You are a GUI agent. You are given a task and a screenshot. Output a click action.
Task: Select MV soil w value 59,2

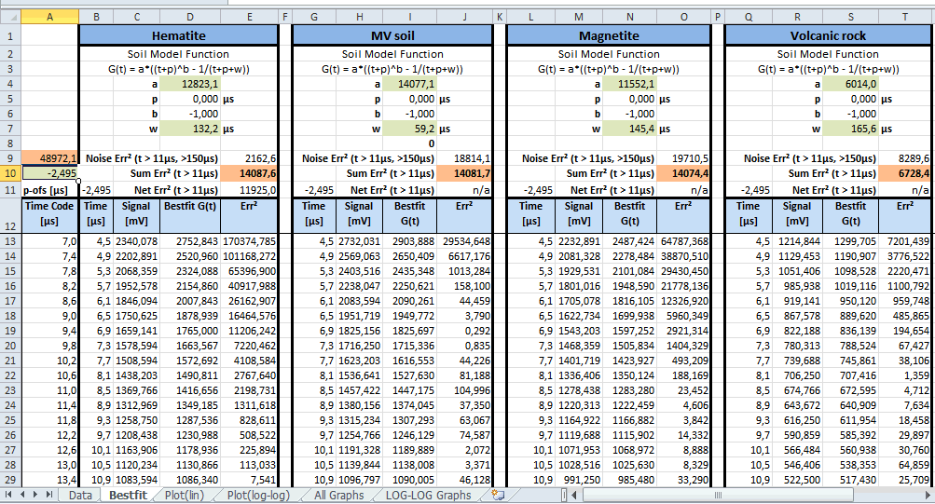pyautogui.click(x=409, y=129)
